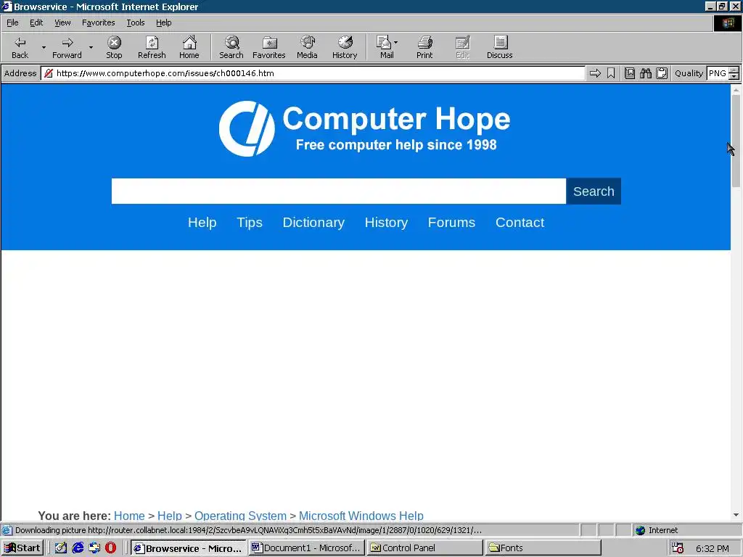Click the Computer Hope search box
Screen dimensions: 743x557
click(x=338, y=191)
